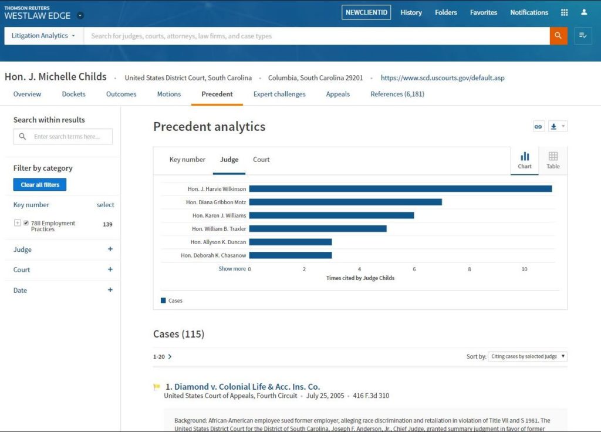Click the Hon. Diana Gribbon Motz bar

[x=345, y=202]
